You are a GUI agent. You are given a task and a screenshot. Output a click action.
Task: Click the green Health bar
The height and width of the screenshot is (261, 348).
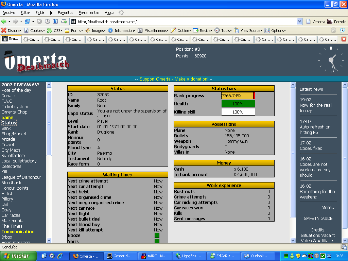[238, 104]
